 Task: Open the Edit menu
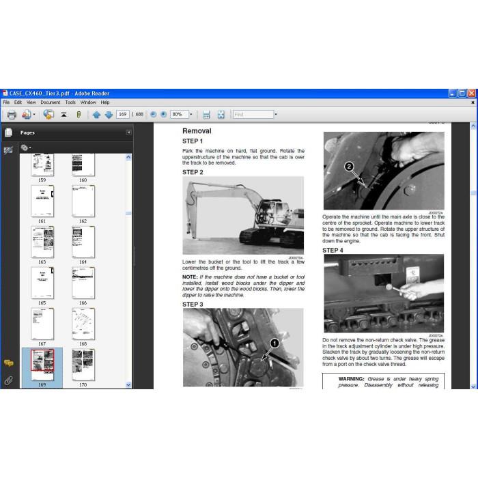point(18,102)
